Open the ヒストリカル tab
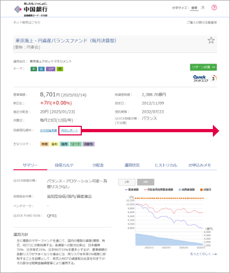Viewport: 230px width, 273px height. coord(166,165)
